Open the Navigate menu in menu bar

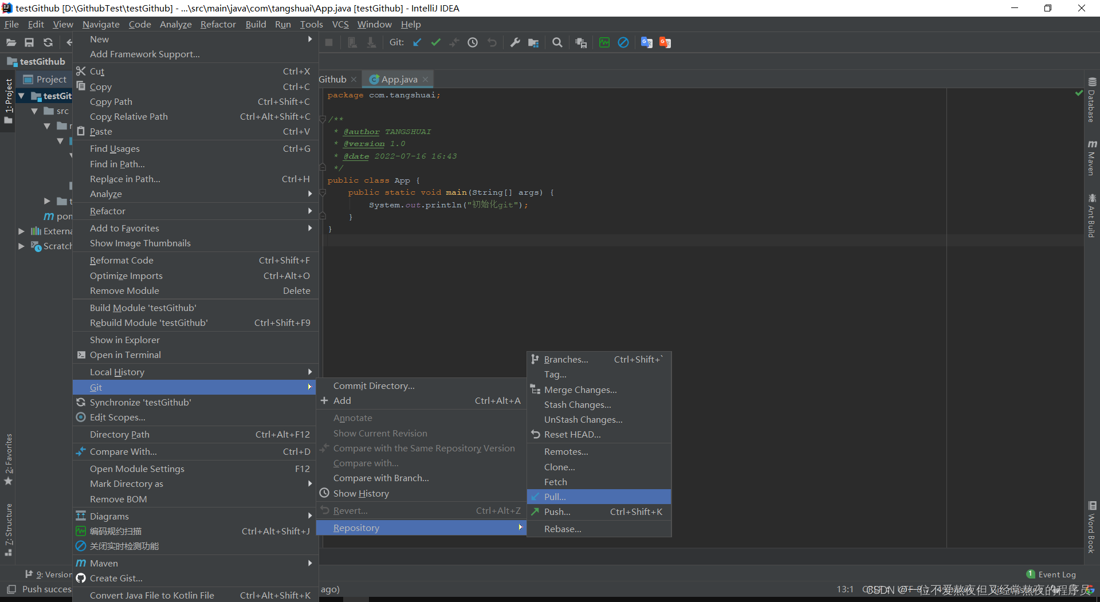[x=101, y=24]
